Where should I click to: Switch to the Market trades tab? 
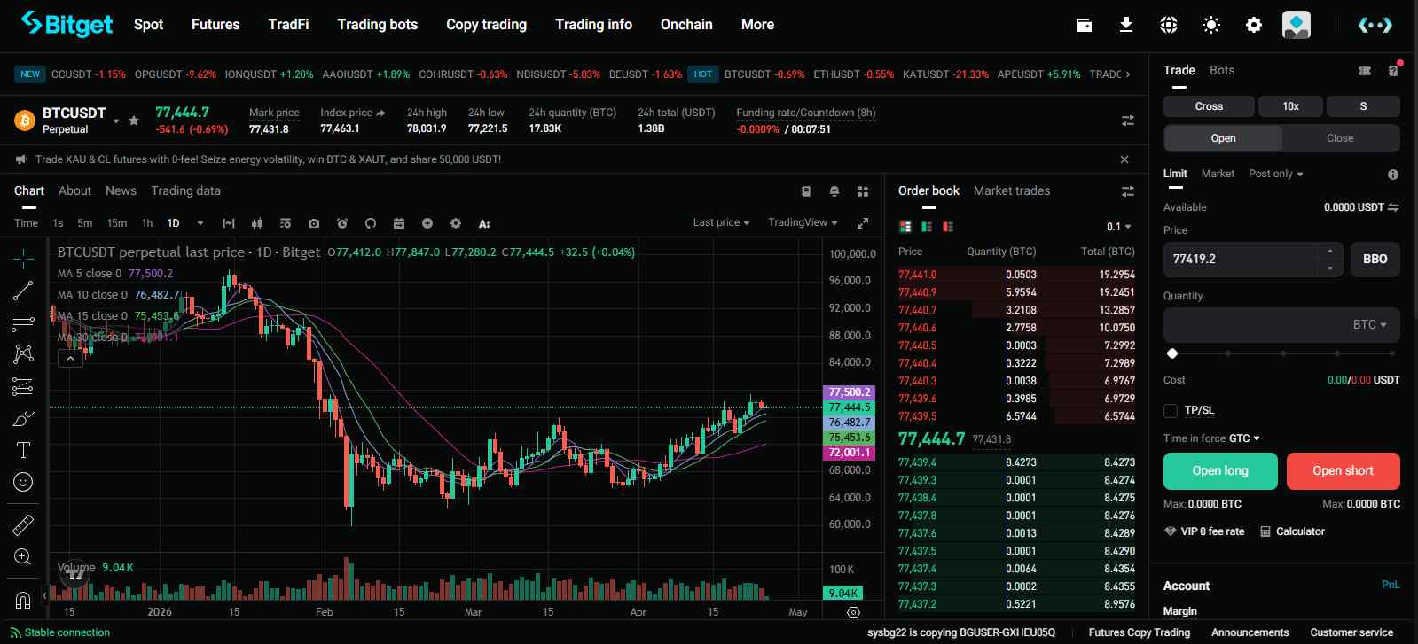[x=1012, y=190]
